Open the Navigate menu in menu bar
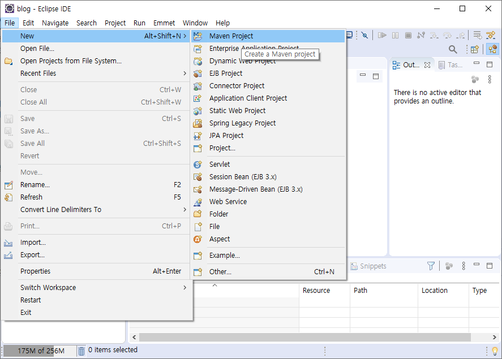The image size is (502, 359). click(x=55, y=23)
